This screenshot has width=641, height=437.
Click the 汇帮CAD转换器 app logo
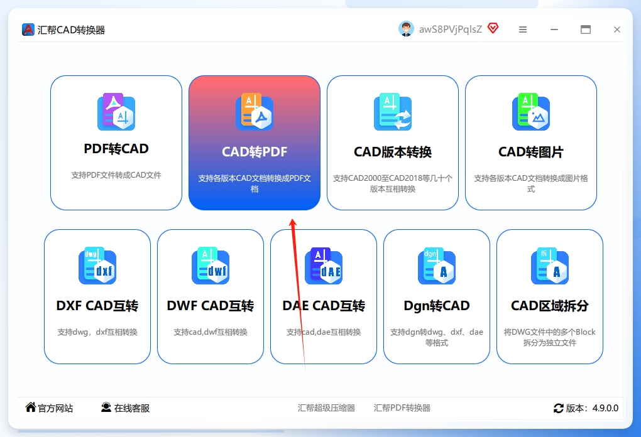pyautogui.click(x=28, y=30)
